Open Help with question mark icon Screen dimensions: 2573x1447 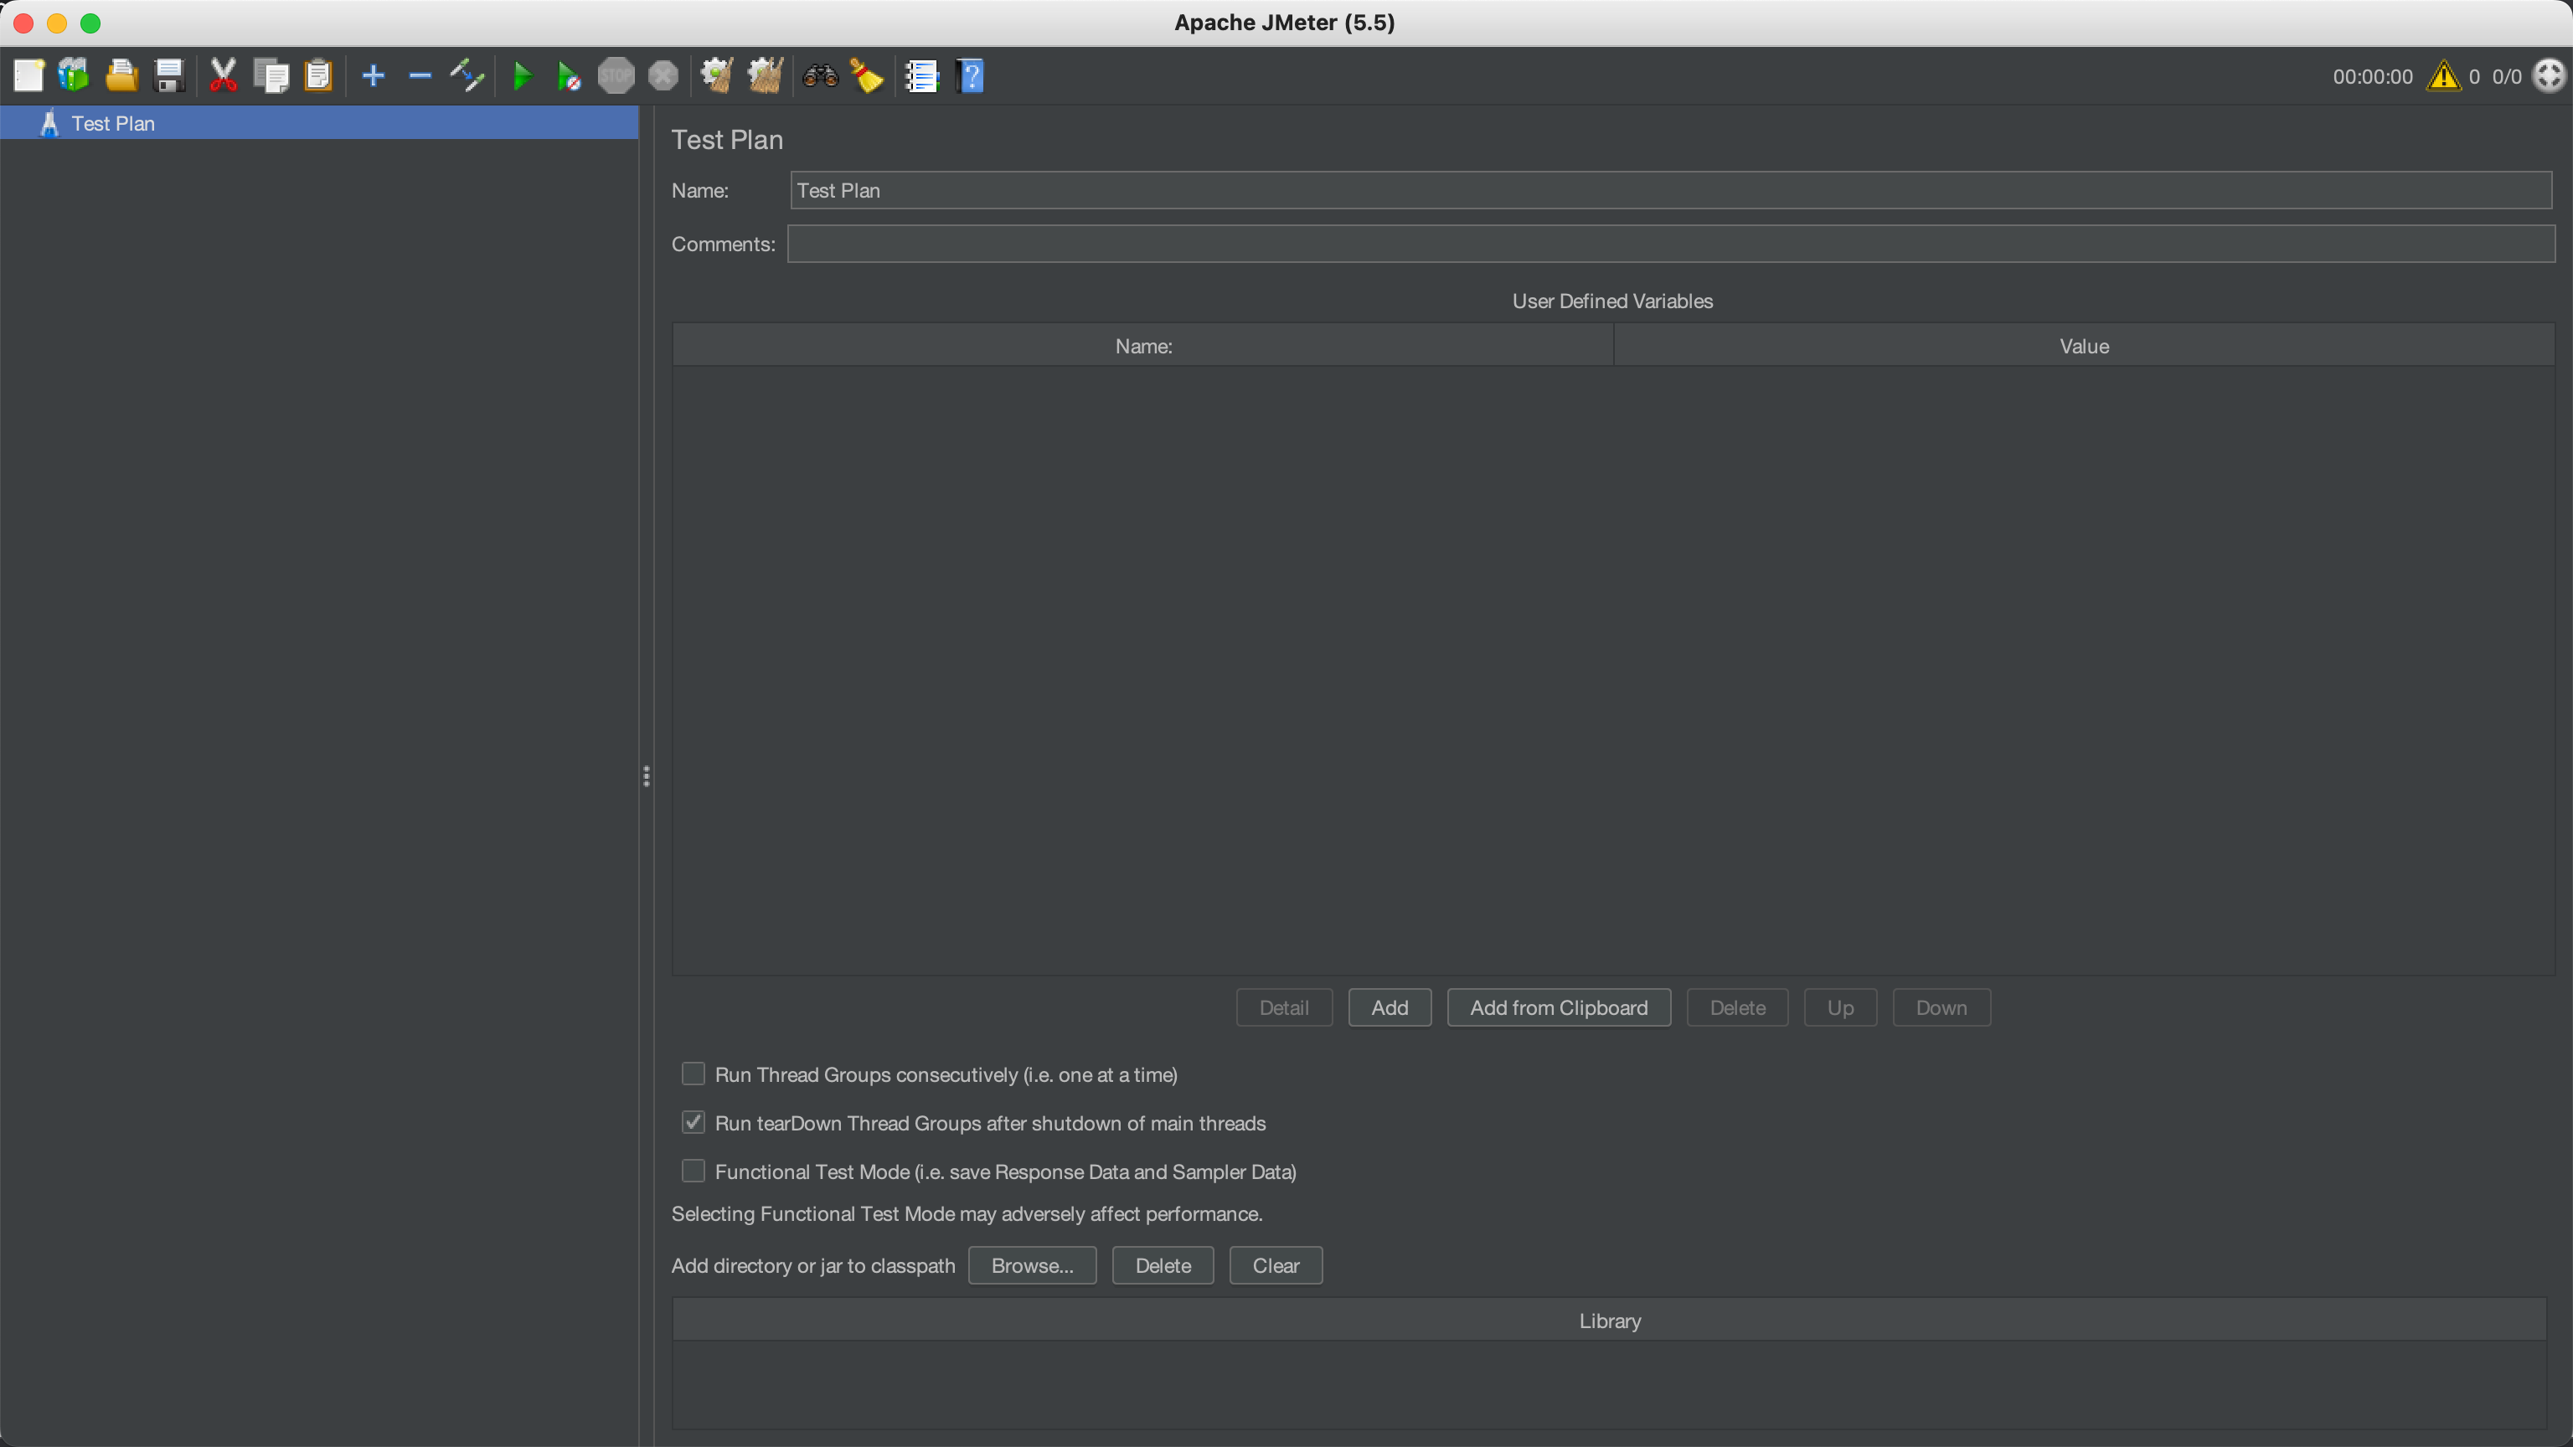pos(971,76)
